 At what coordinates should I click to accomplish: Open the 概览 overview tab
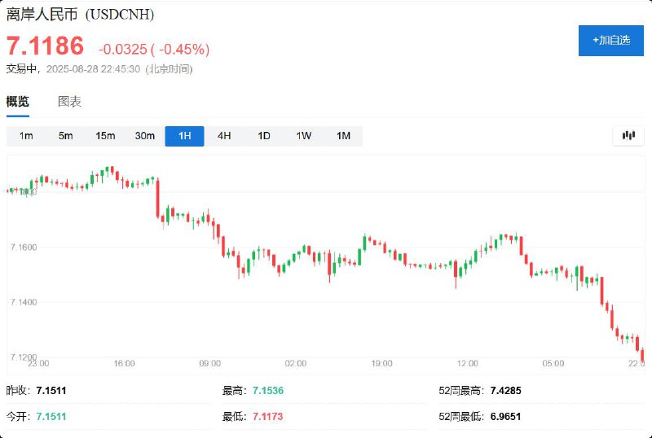18,102
